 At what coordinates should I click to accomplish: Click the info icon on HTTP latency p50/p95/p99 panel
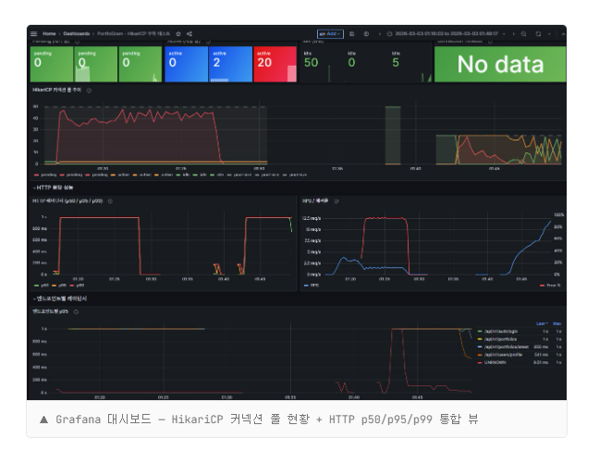tap(110, 201)
